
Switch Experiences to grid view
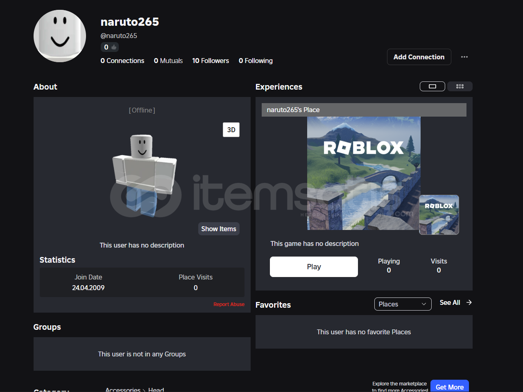(460, 86)
